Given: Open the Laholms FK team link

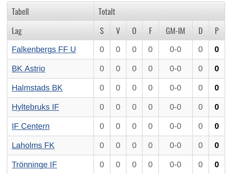Looking at the screenshot, I should (x=33, y=146).
